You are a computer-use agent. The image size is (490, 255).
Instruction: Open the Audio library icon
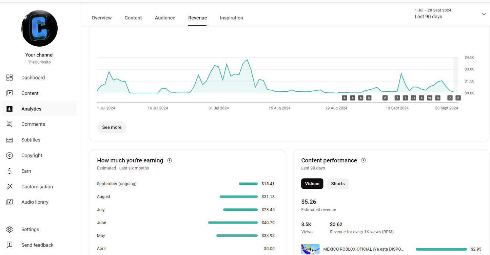[x=9, y=202]
